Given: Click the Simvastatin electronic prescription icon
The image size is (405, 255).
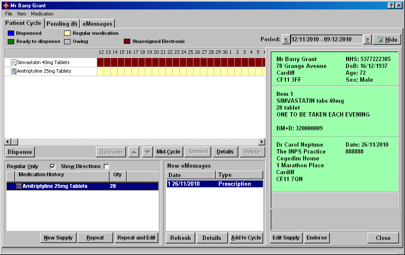Looking at the screenshot, I should 14,62.
